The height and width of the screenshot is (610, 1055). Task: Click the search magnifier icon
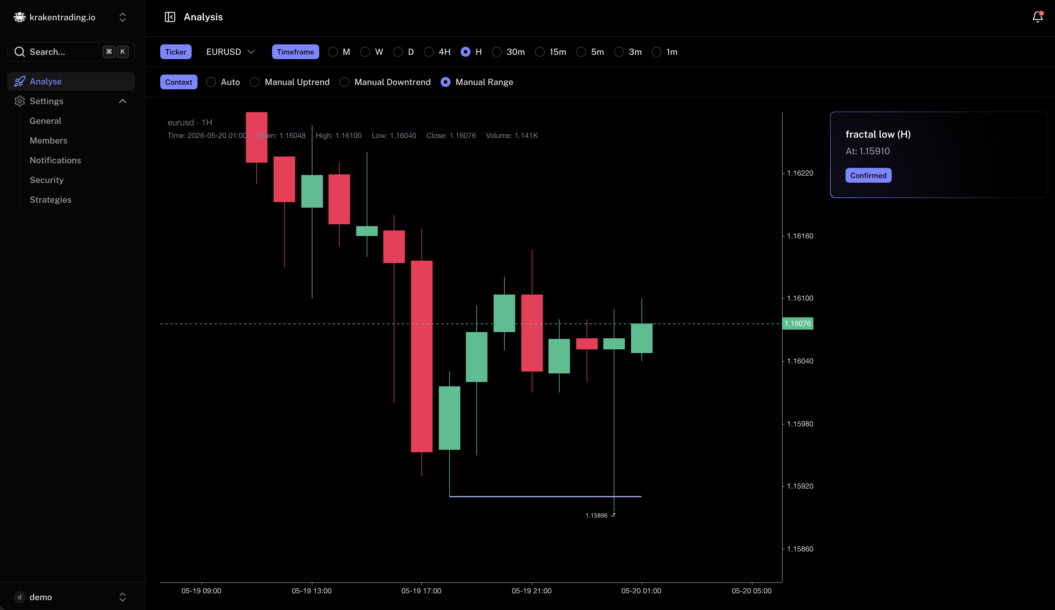(x=20, y=51)
